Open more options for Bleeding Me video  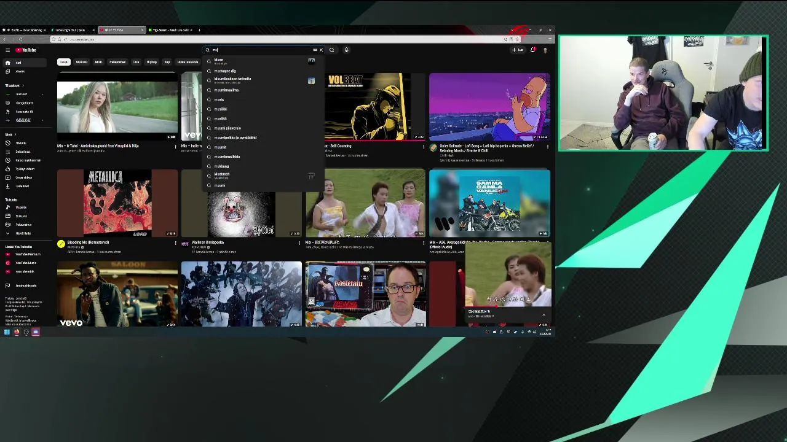coord(175,243)
